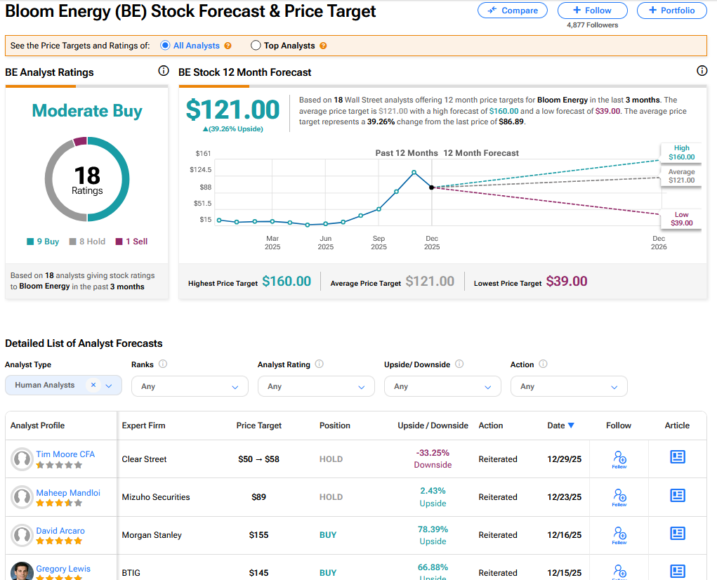The width and height of the screenshot is (717, 580).
Task: Open Gregory Lewis analyst profile link
Action: point(63,569)
